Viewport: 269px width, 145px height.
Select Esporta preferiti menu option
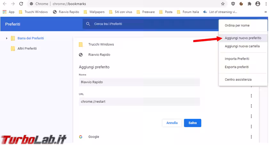pos(237,67)
